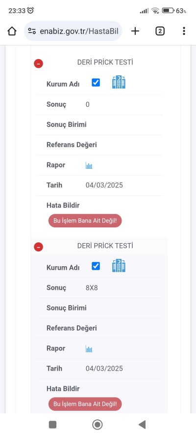Tap the Android recent apps square button
Viewport: 196px width, 437px height.
[52, 425]
